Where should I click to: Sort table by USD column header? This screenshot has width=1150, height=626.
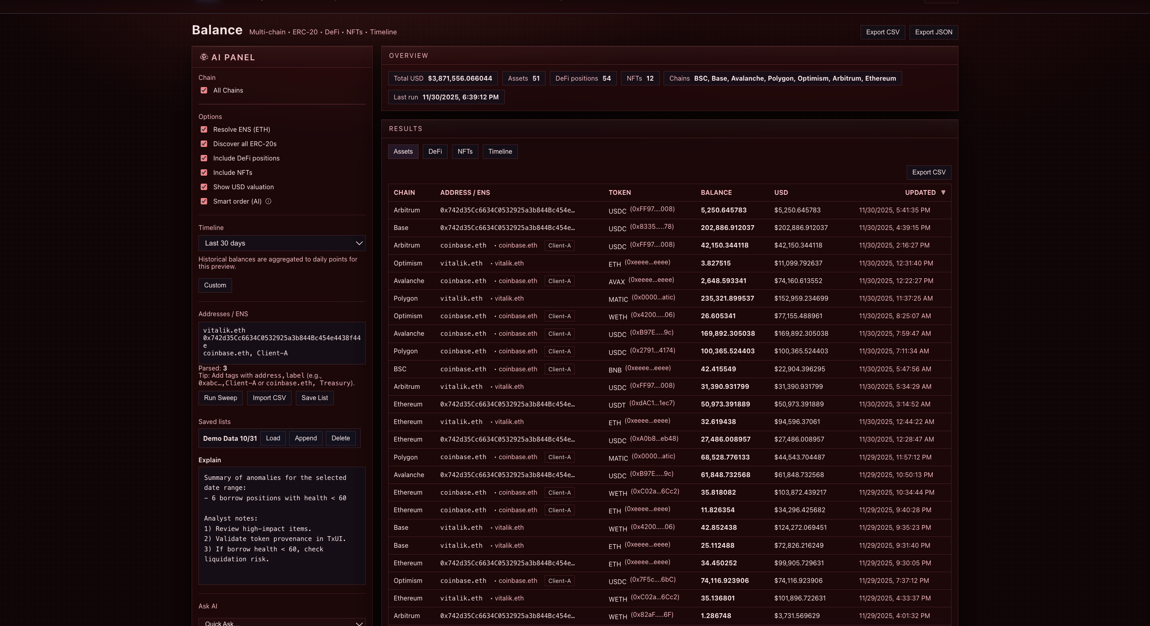pyautogui.click(x=781, y=192)
